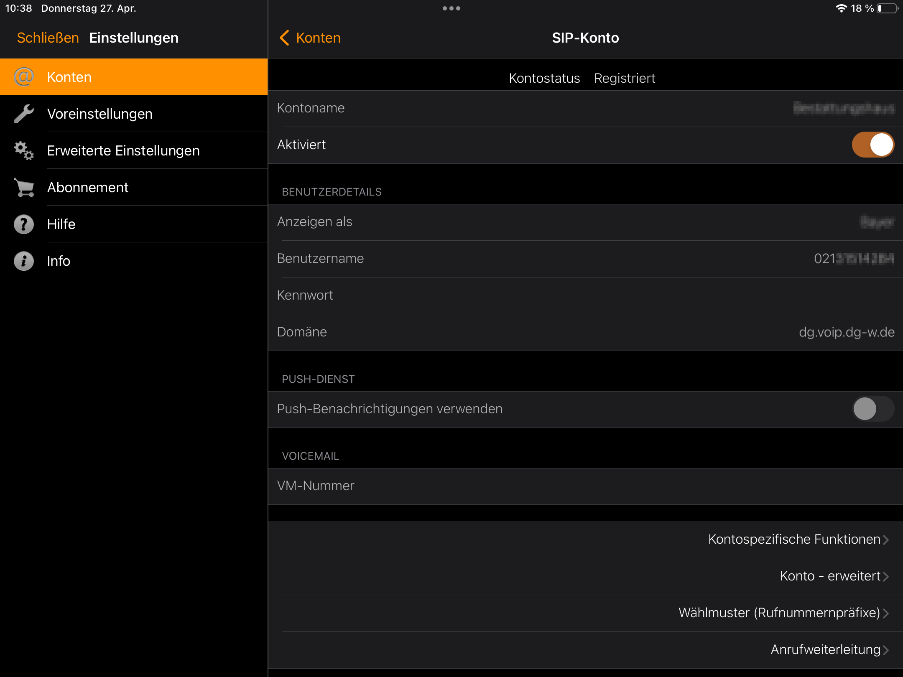Open Abonnement menu item
Viewport: 903px width, 677px height.
coord(134,187)
